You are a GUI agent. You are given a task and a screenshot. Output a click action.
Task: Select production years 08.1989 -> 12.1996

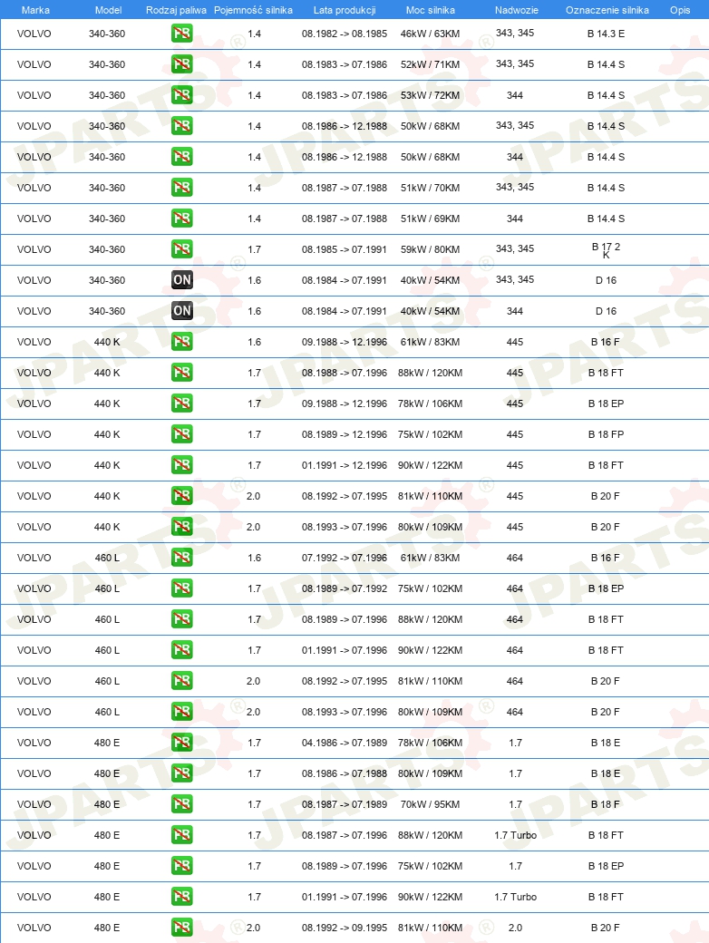[345, 434]
